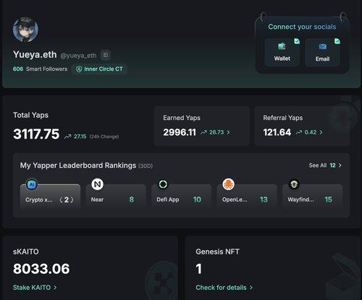The image size is (362, 300).
Task: Click the Total Yaps trend arrow icon
Action: click(67, 137)
